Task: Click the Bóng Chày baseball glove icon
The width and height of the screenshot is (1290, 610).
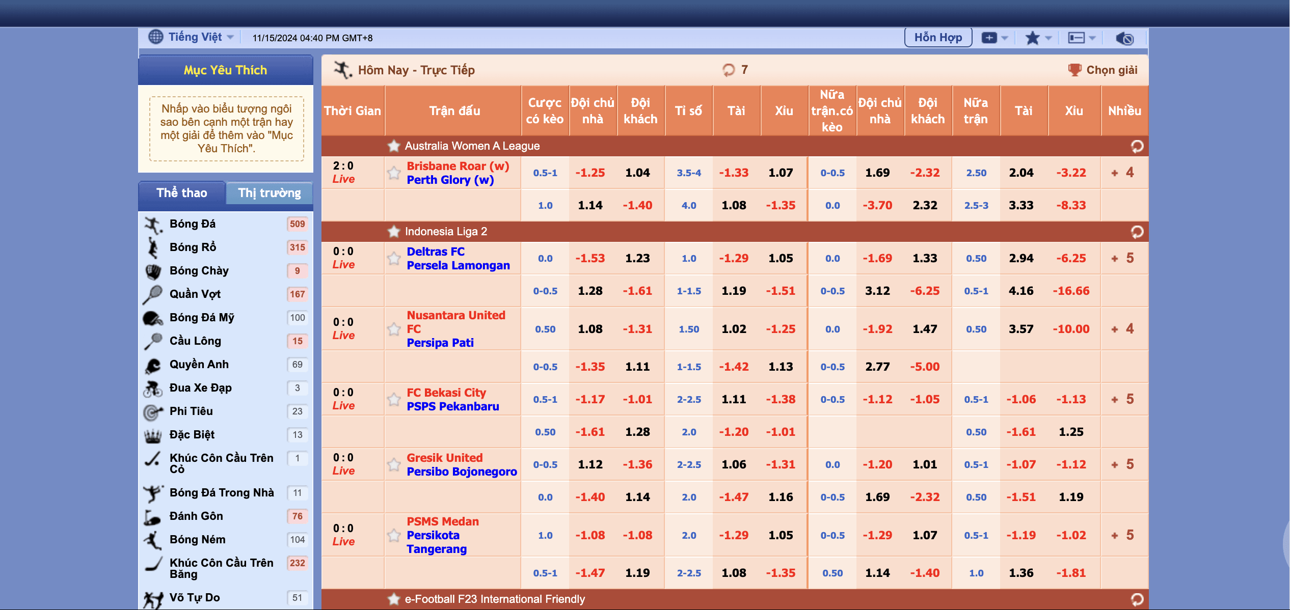Action: pyautogui.click(x=153, y=271)
